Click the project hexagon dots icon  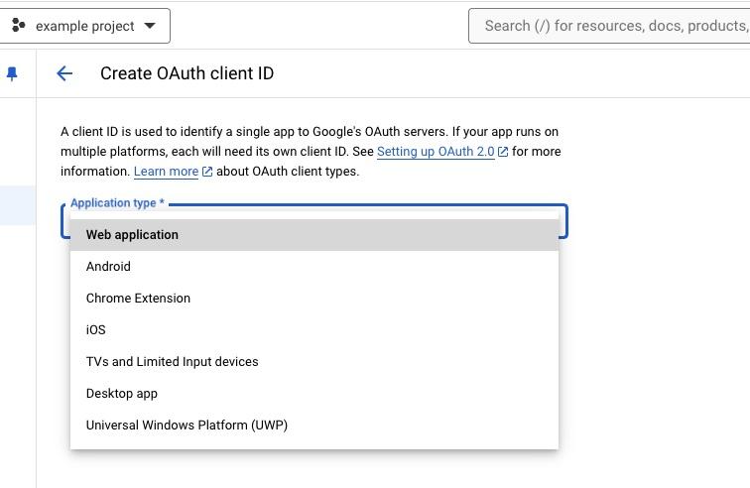18,25
